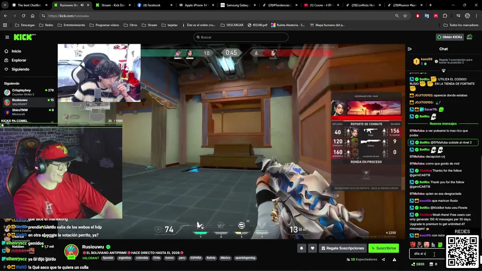
Task: Open the red crown extension icon
Action: click(x=436, y=16)
